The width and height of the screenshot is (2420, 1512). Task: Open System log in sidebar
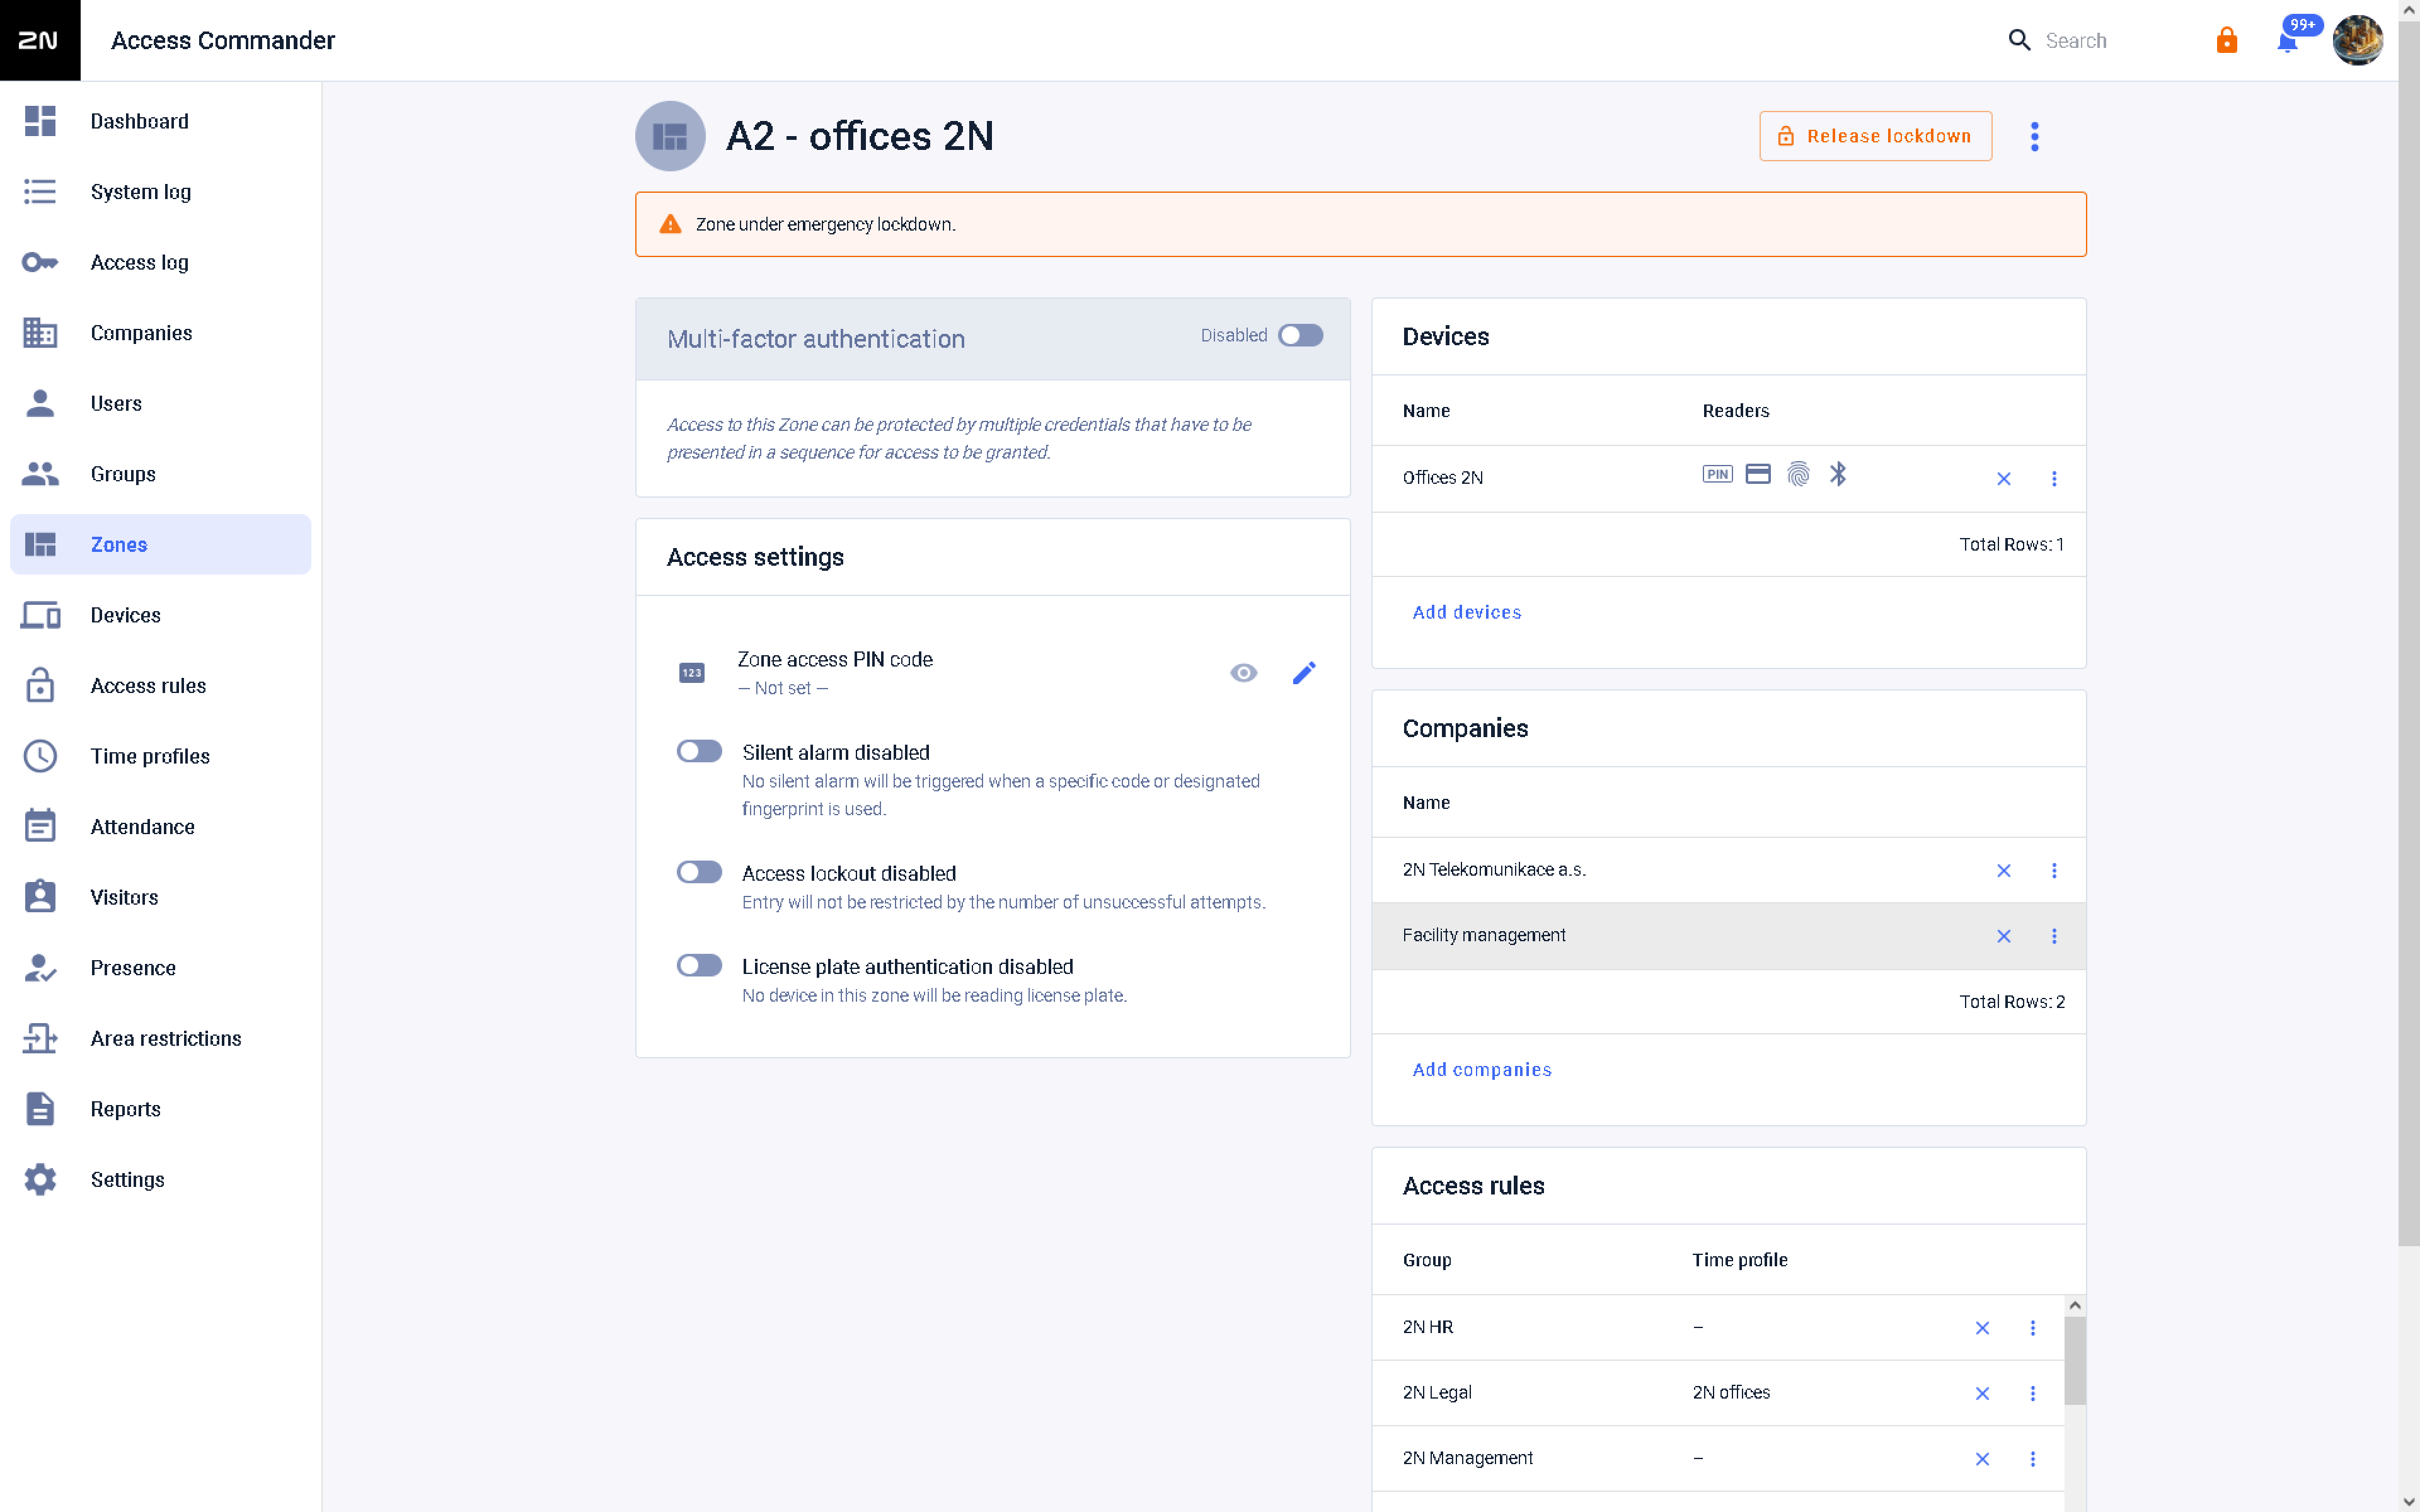click(x=160, y=192)
